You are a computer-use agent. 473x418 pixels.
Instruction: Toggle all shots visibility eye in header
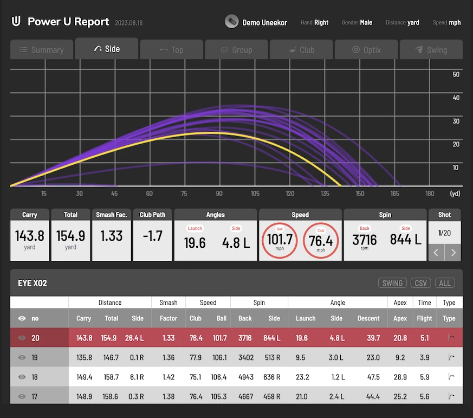22,318
